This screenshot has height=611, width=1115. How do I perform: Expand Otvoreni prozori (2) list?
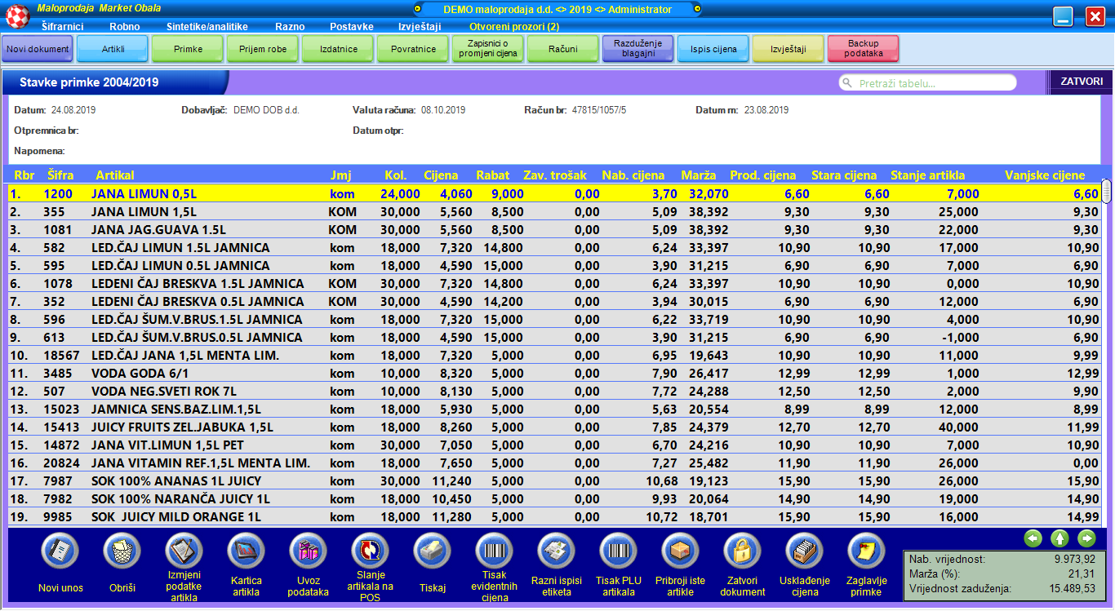click(x=513, y=26)
